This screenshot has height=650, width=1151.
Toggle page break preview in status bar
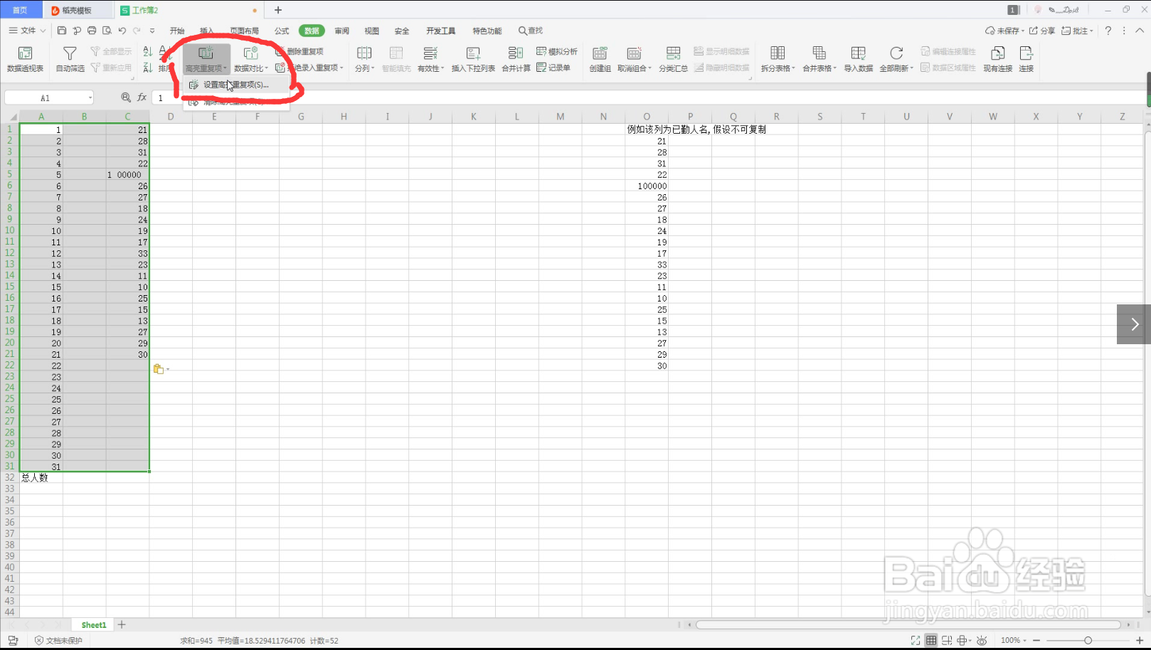(x=947, y=640)
